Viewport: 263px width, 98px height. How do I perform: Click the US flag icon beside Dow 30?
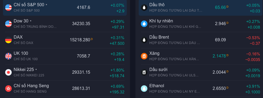coord(8,24)
